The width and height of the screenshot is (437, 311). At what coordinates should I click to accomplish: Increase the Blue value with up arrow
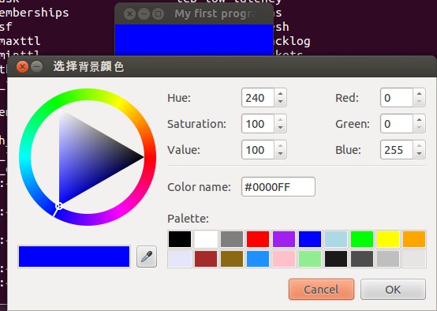point(419,145)
